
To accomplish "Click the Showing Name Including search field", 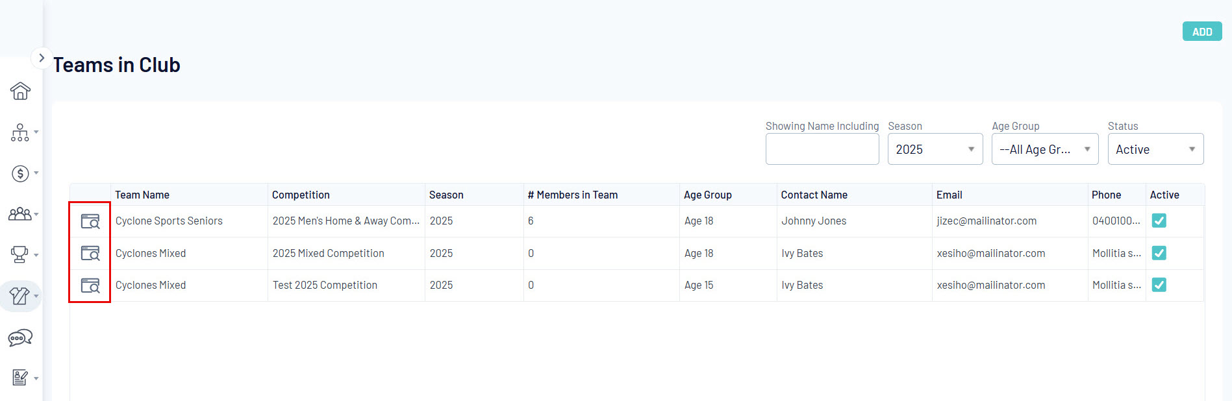I will tap(822, 149).
